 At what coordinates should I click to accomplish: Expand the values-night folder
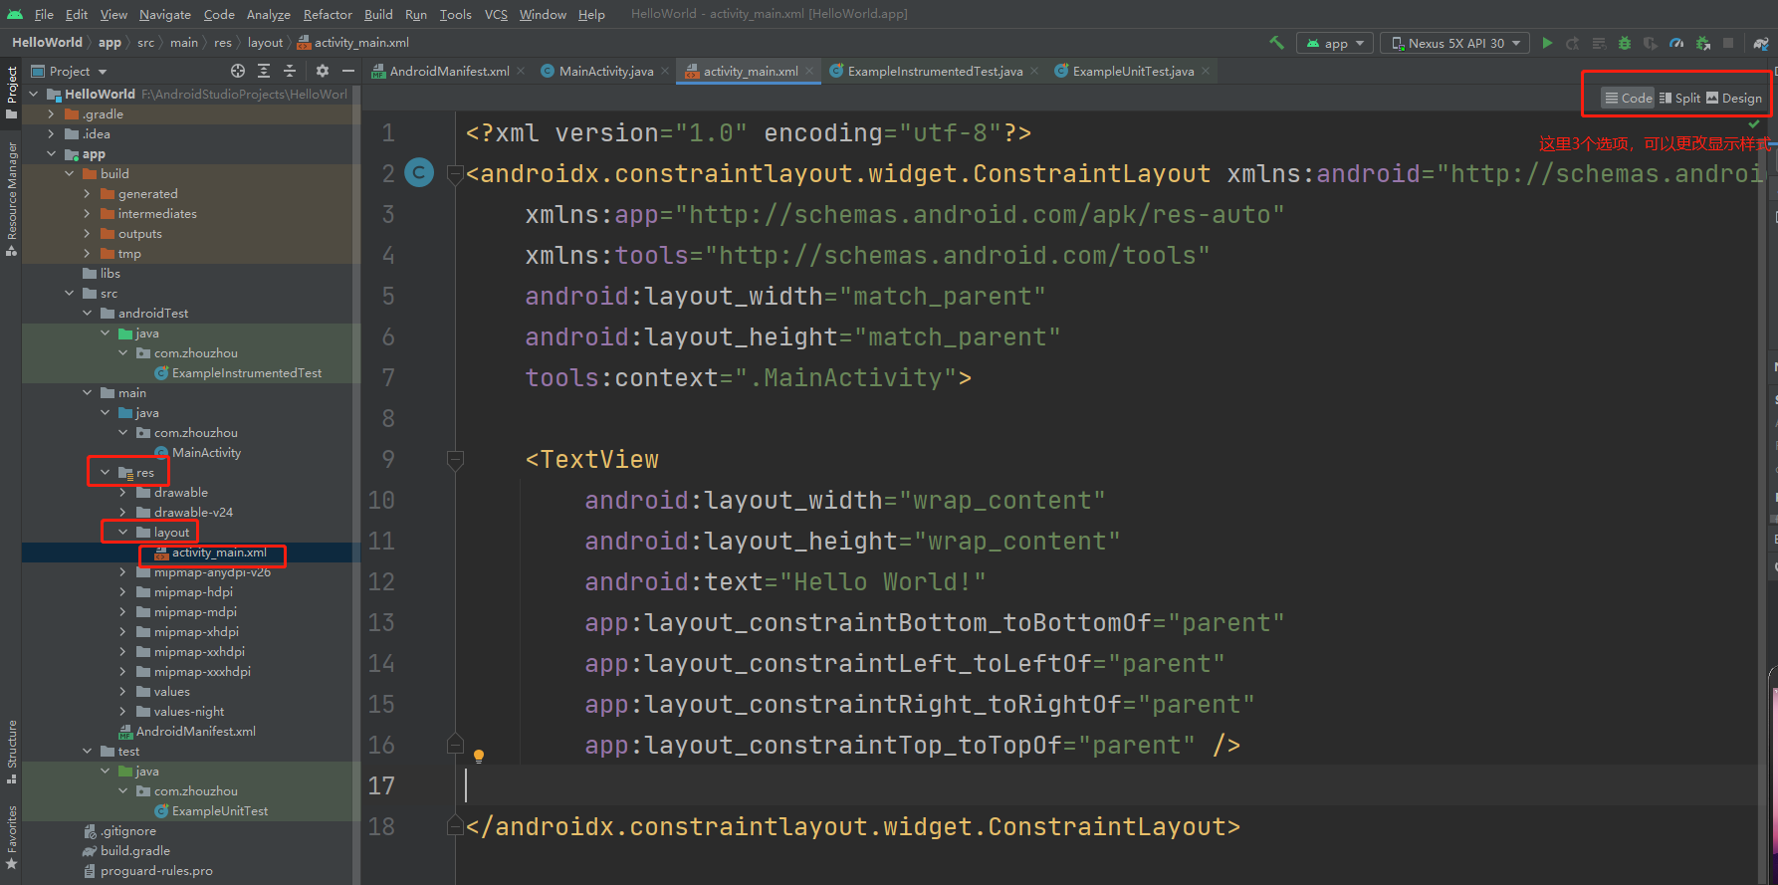122,712
